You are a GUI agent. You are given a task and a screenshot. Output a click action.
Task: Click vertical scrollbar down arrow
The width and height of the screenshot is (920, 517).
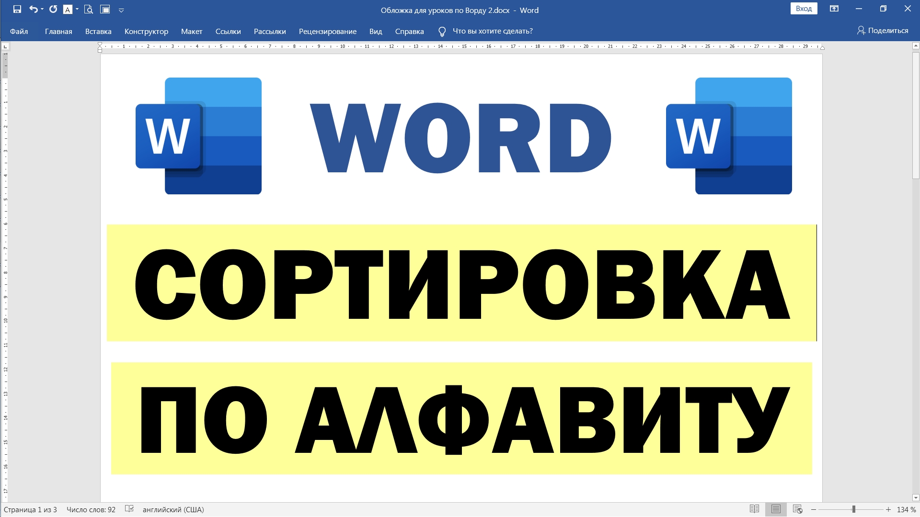(916, 498)
